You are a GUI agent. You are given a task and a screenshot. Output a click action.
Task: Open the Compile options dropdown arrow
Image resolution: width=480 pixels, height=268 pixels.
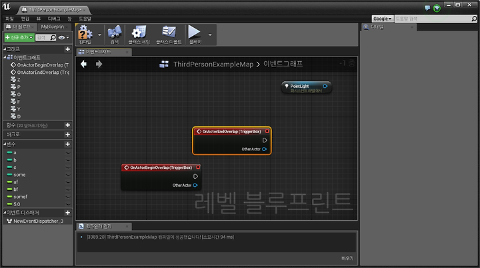(99, 35)
